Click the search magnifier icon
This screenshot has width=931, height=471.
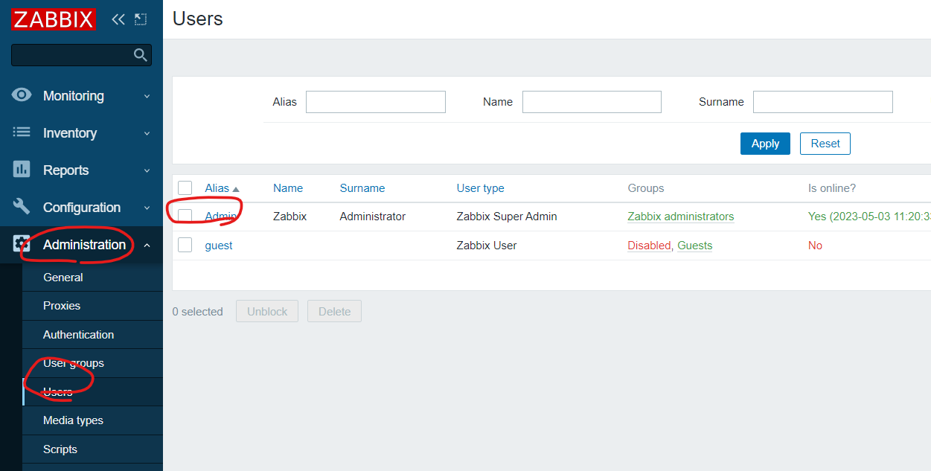click(x=140, y=55)
